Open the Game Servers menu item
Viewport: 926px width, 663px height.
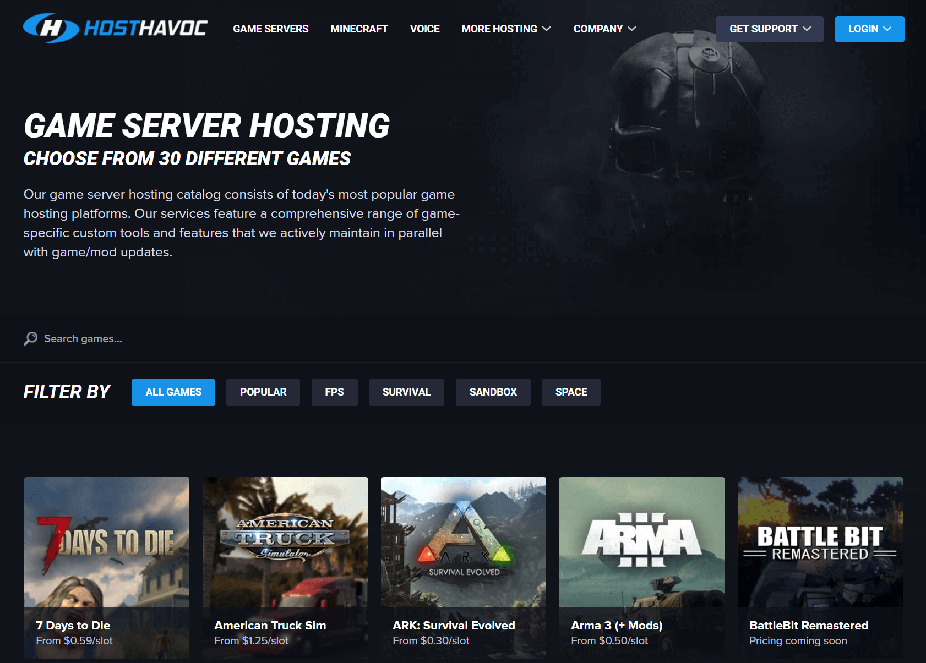(x=271, y=29)
